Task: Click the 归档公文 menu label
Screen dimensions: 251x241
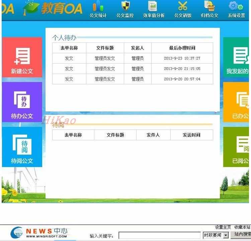Action: pyautogui.click(x=210, y=15)
